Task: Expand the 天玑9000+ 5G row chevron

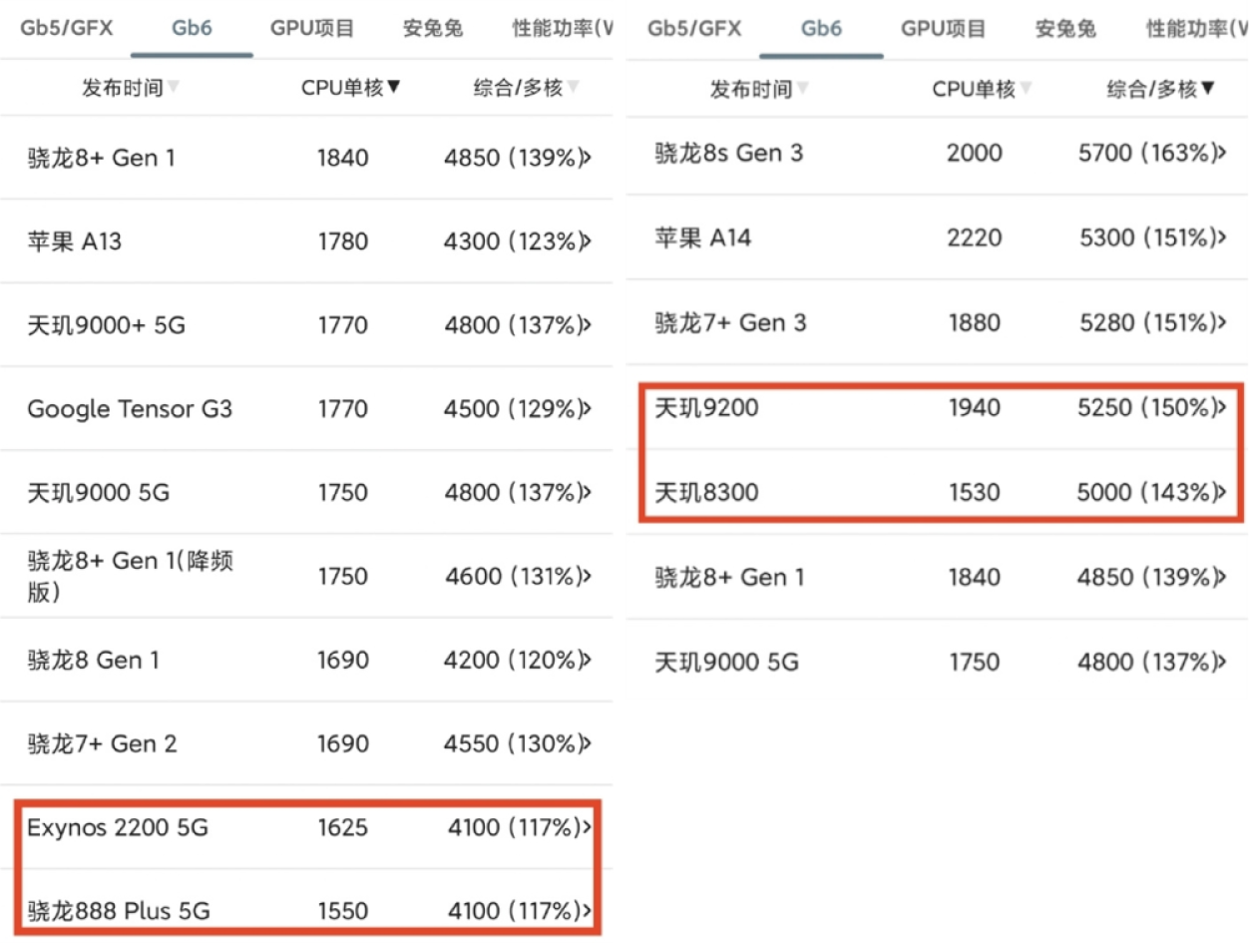Action: (586, 325)
